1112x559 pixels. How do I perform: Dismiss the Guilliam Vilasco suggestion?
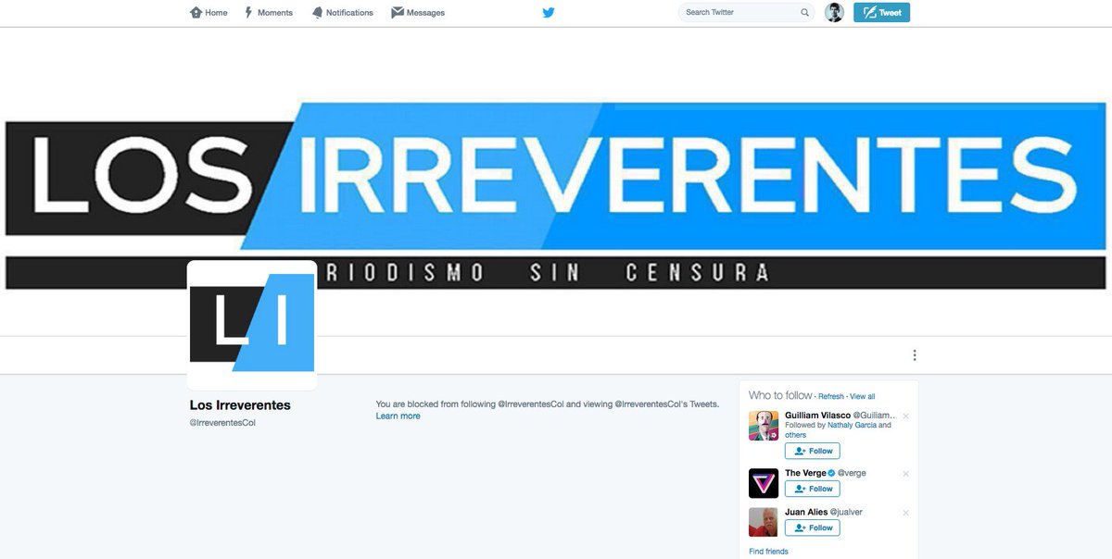tap(905, 416)
